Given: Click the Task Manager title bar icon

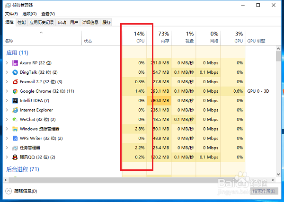Looking at the screenshot, I should point(8,5).
